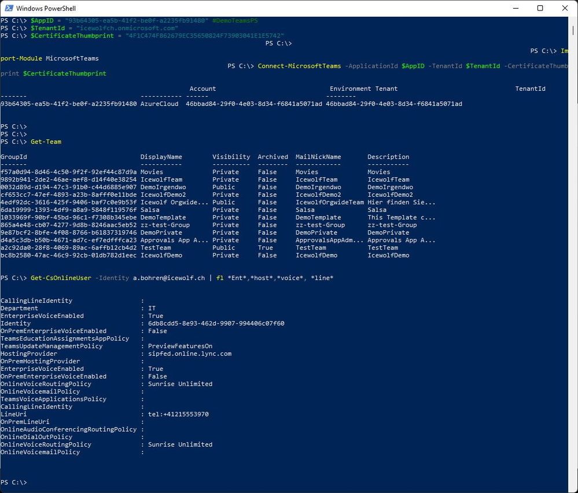Click the 'Windows PowerShell' title text
The image size is (578, 493).
(x=46, y=8)
